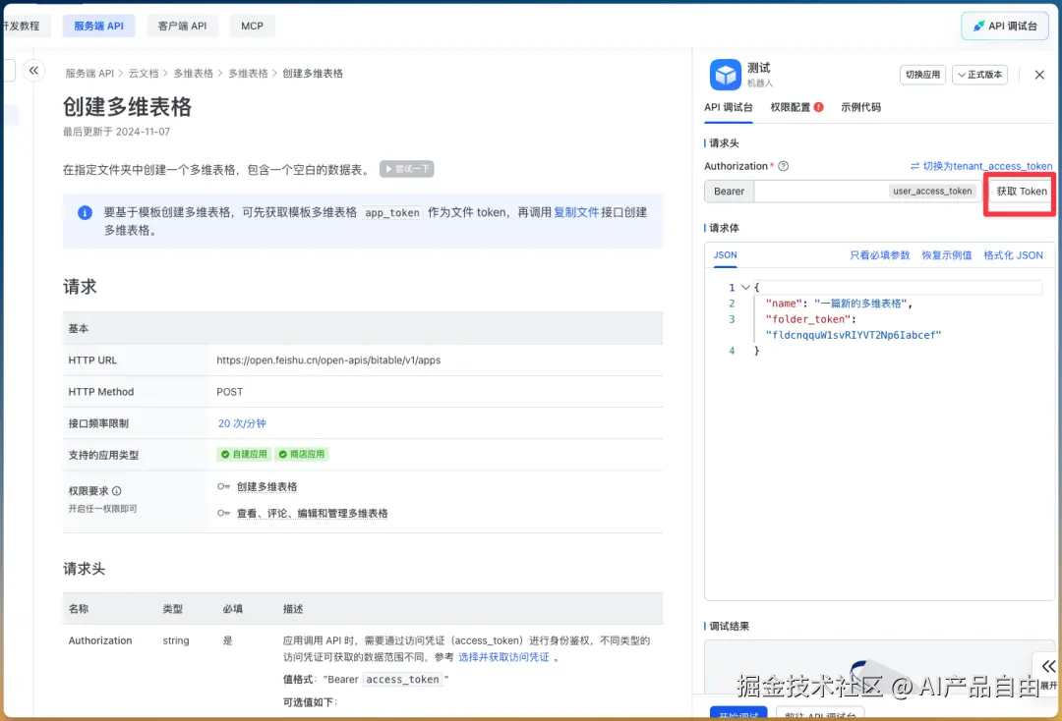Click the key icon beside 创建多维表格 permission
Viewport: 1062px width, 721px height.
click(x=223, y=487)
